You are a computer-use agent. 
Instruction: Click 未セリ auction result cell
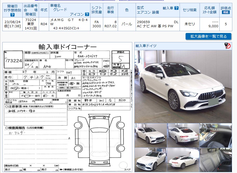(x=189, y=24)
